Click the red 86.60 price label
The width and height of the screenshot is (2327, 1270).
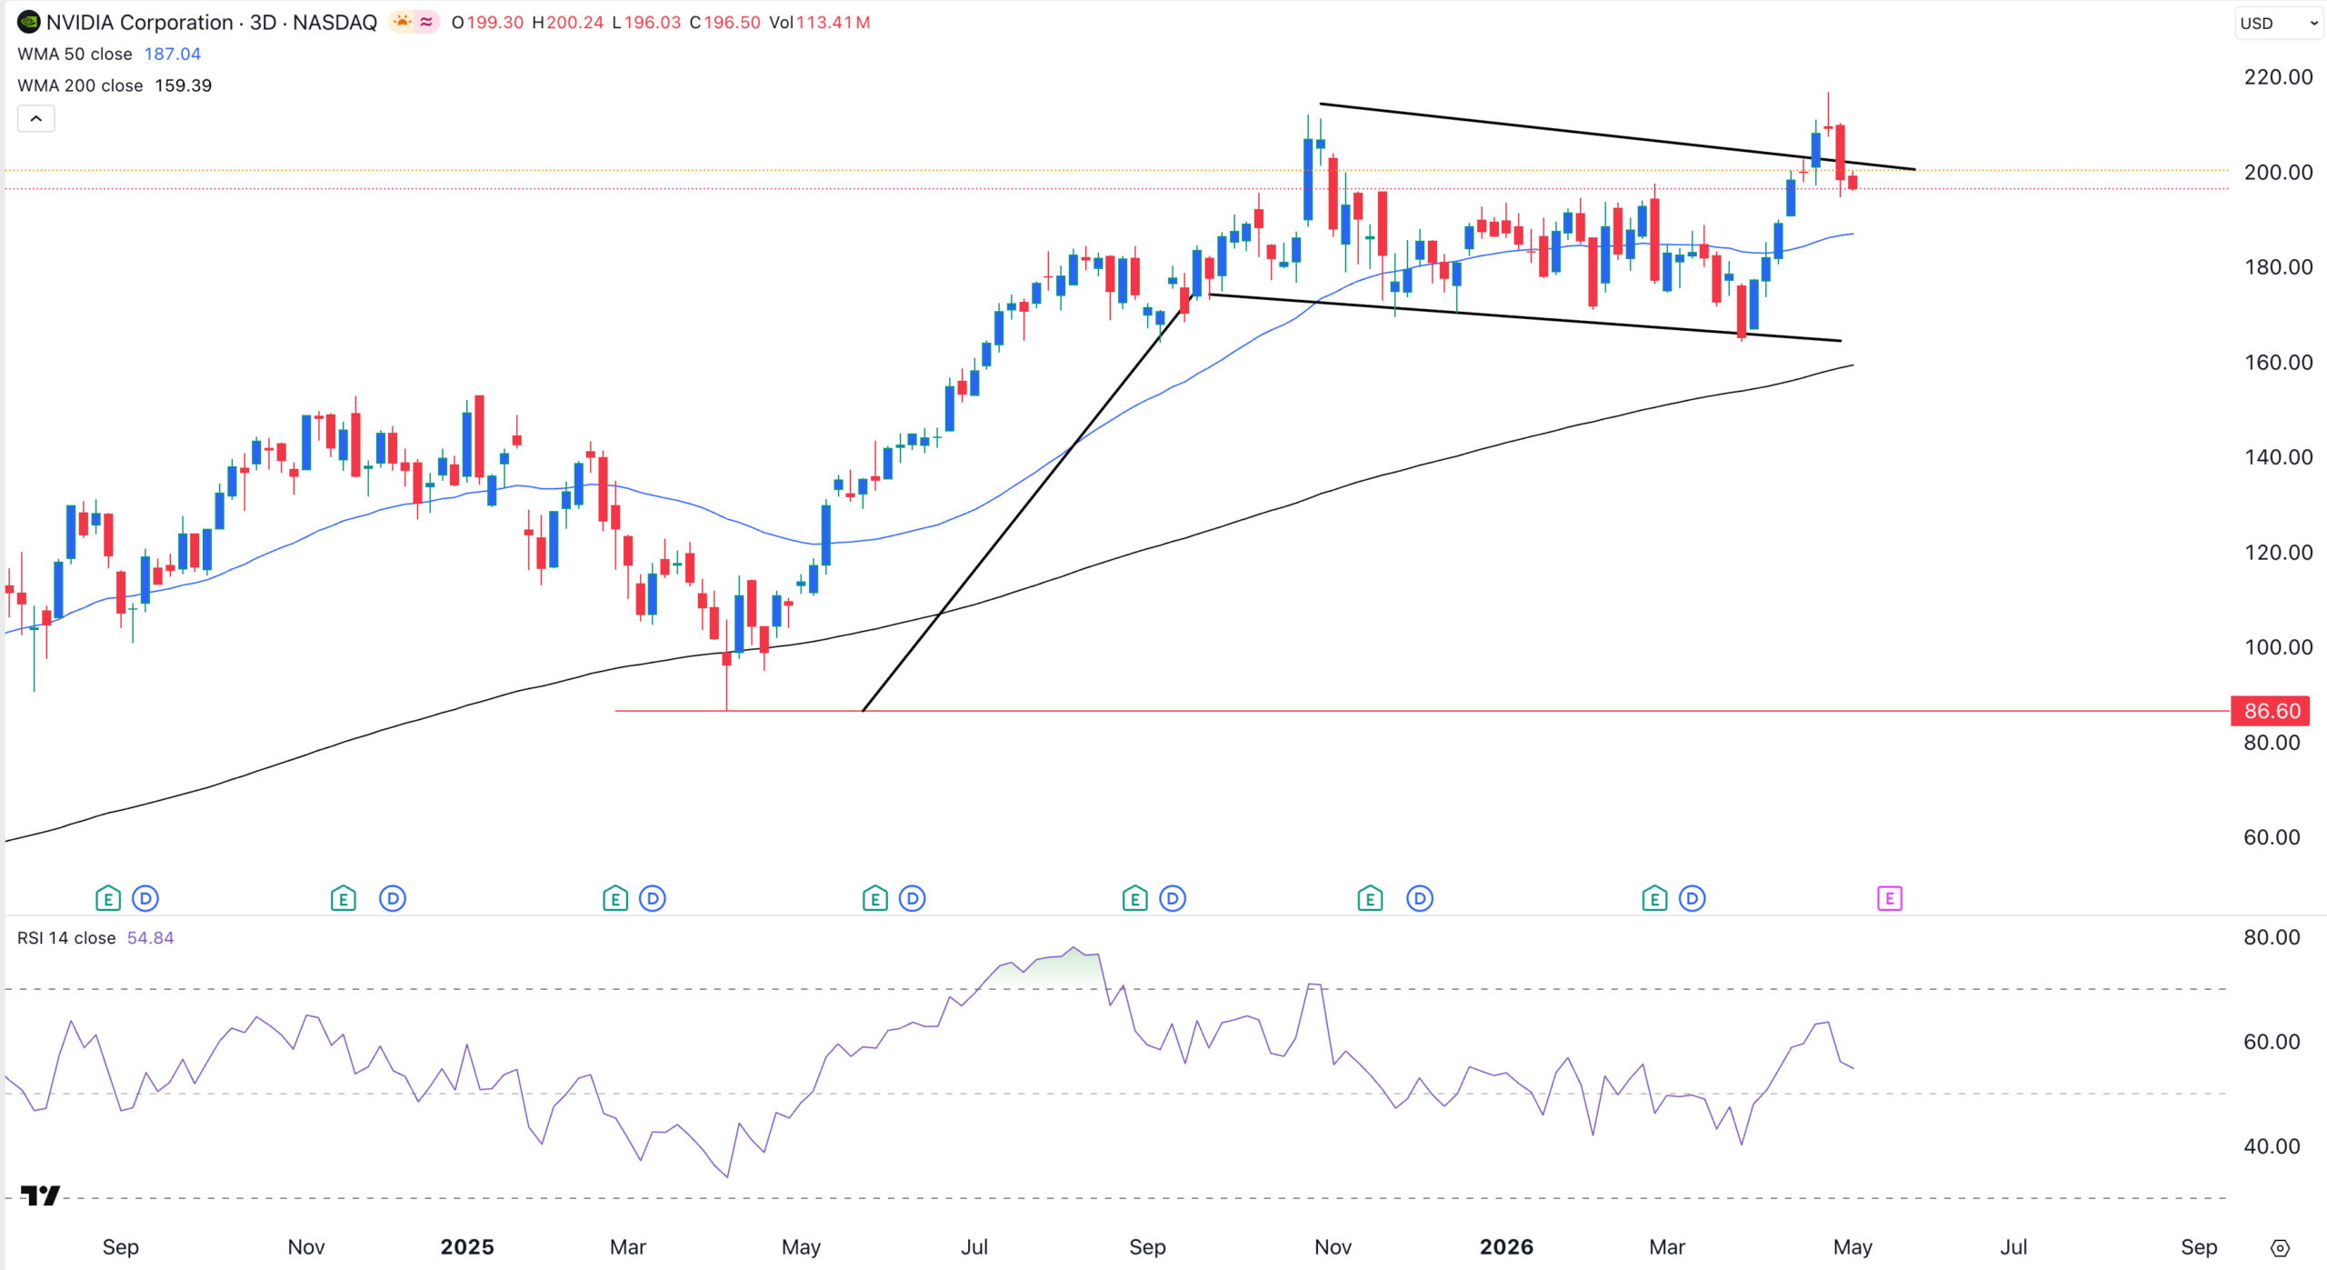pos(2272,710)
